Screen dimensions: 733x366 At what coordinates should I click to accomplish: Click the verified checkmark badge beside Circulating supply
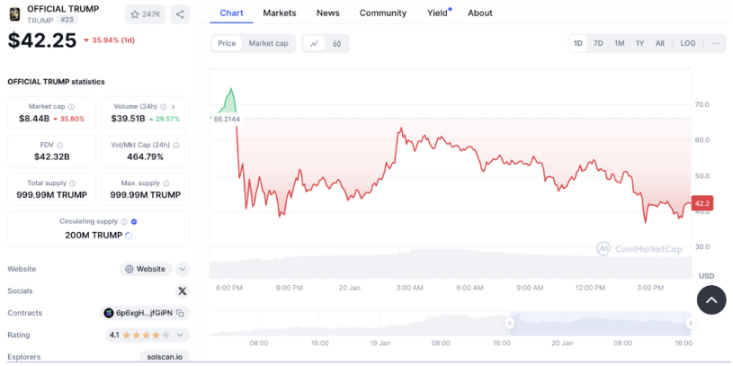coord(134,221)
